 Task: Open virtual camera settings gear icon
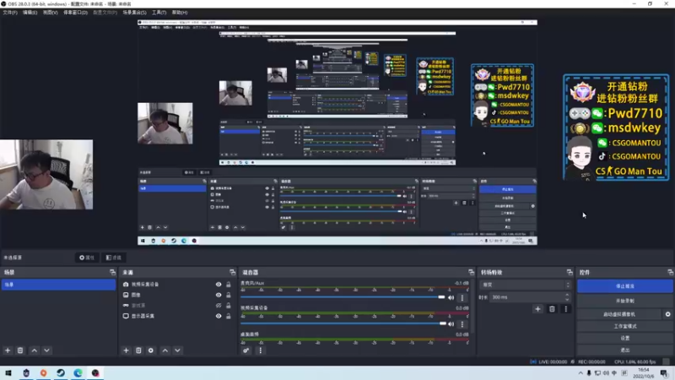(x=667, y=314)
